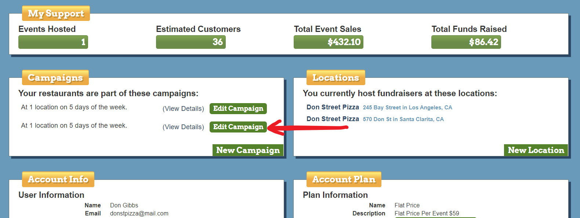The height and width of the screenshot is (218, 580).
Task: Click Edit Campaign for the first listed campaign
Action: (238, 109)
